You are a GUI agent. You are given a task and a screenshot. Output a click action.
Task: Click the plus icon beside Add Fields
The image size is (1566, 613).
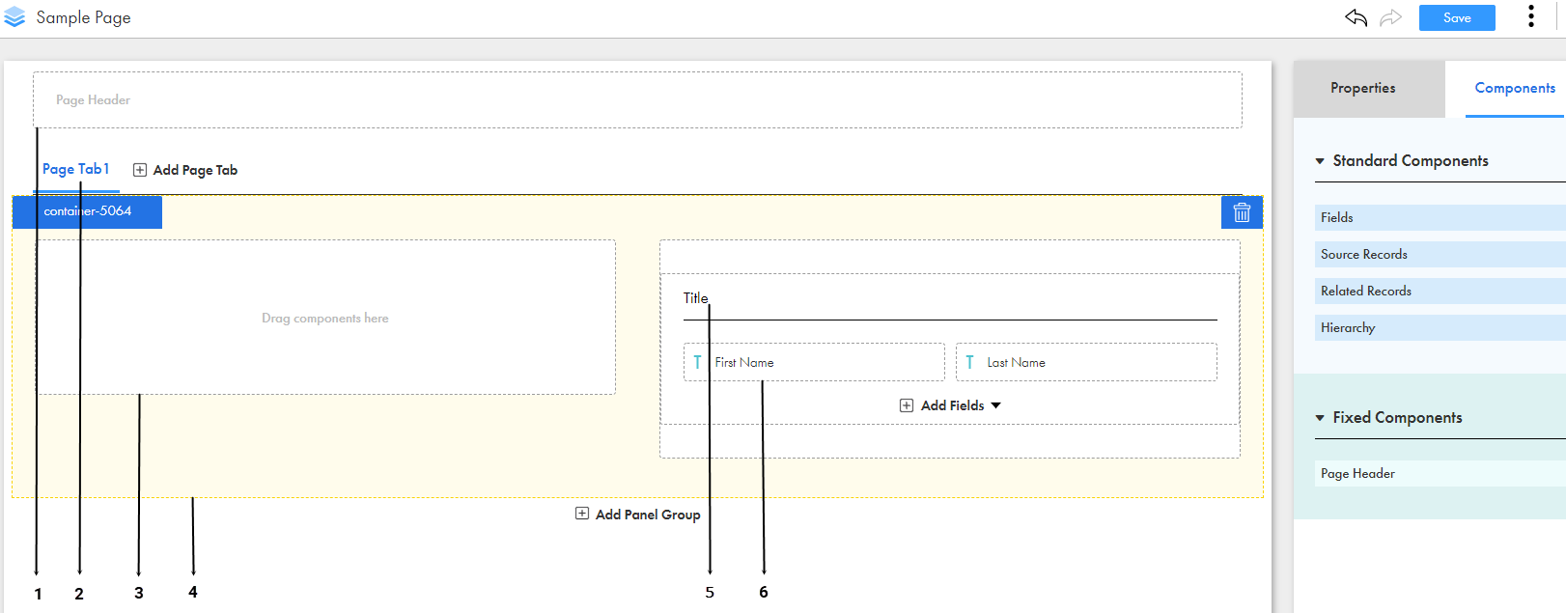pos(907,405)
